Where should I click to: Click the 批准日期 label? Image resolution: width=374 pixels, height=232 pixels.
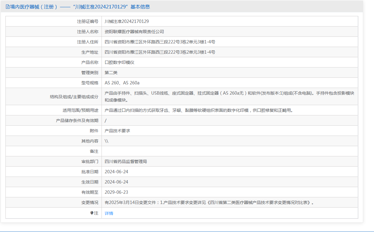click(90, 172)
